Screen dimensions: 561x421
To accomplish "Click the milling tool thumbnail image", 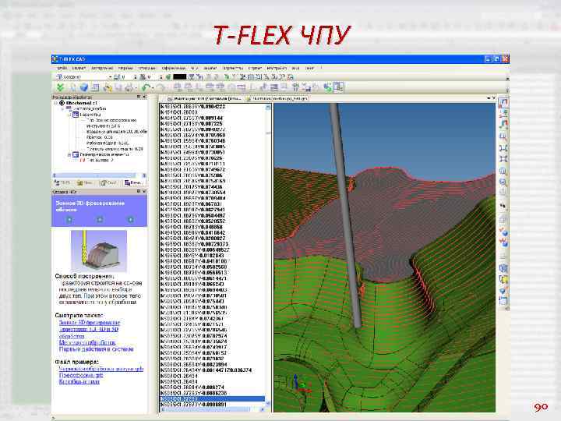I will pyautogui.click(x=99, y=250).
